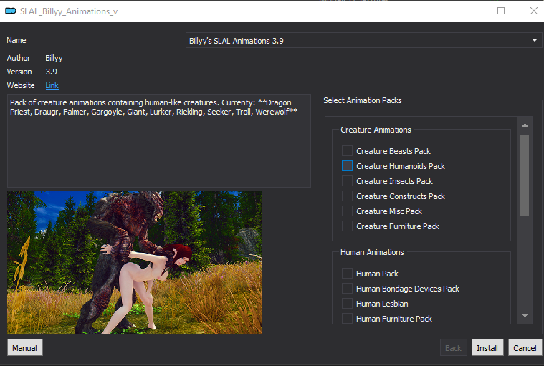Screen dimensions: 544x366
Task: Click the version value '3.9'
Action: click(x=52, y=72)
